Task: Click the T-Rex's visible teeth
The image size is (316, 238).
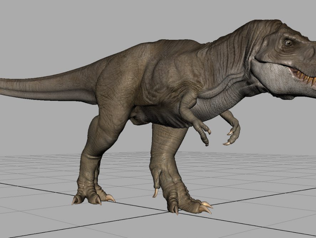Action: point(304,77)
